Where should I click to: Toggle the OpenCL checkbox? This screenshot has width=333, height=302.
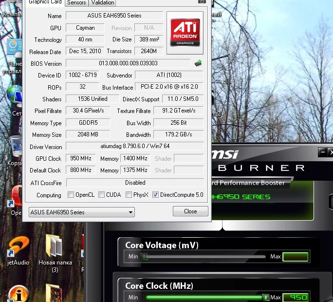[71, 195]
